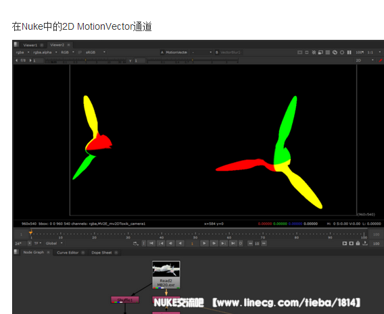Open the 2D view mode dropdown
This screenshot has width=384, height=314.
(x=365, y=60)
